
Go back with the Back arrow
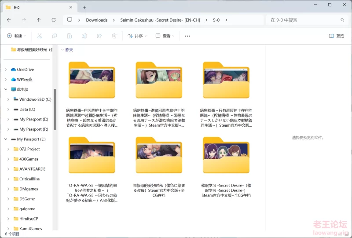(x=9, y=20)
